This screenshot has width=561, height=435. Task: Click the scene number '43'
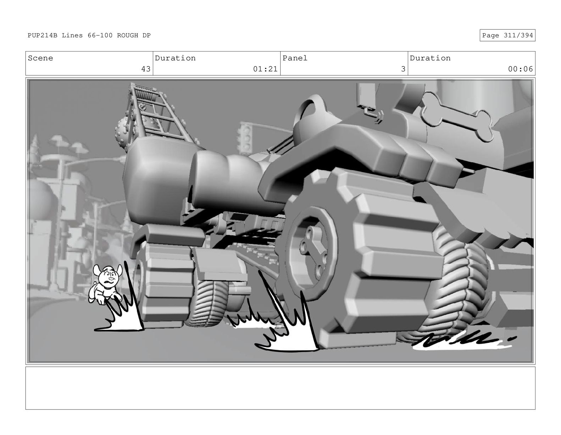(146, 69)
